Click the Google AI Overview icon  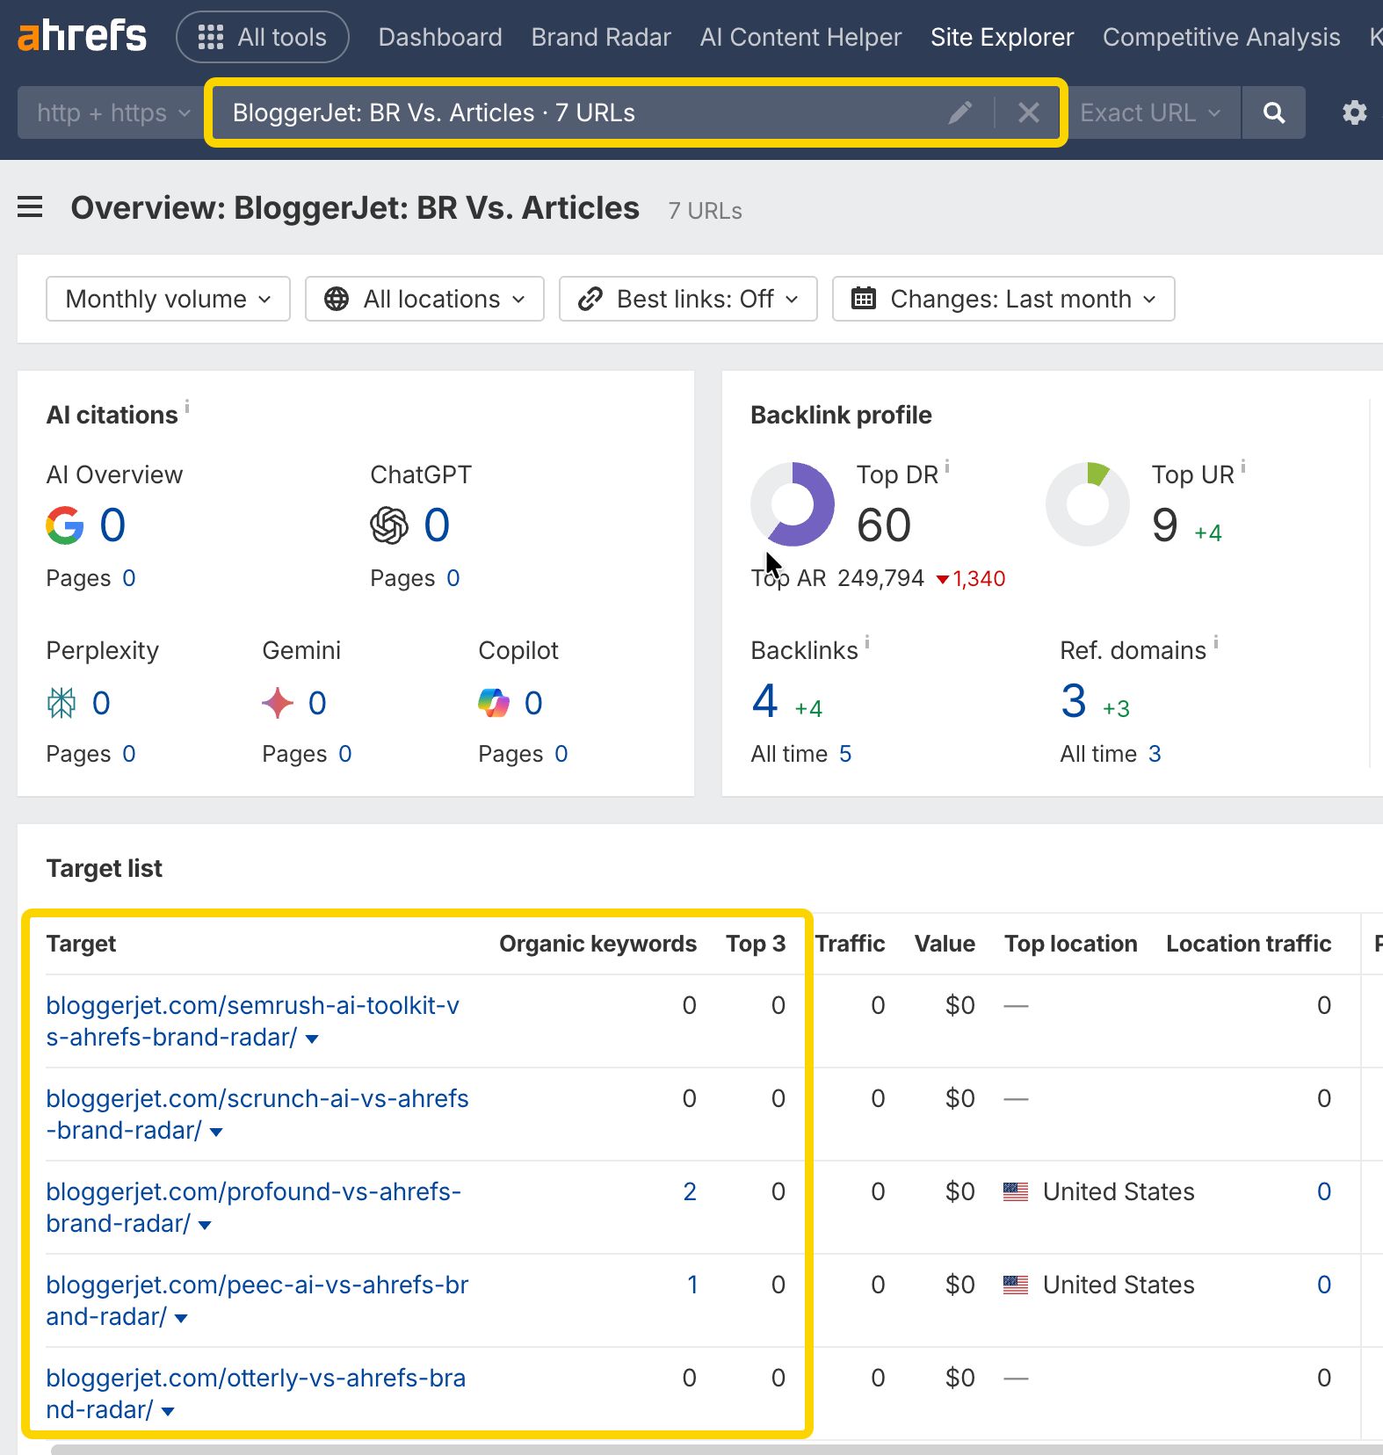coord(65,525)
